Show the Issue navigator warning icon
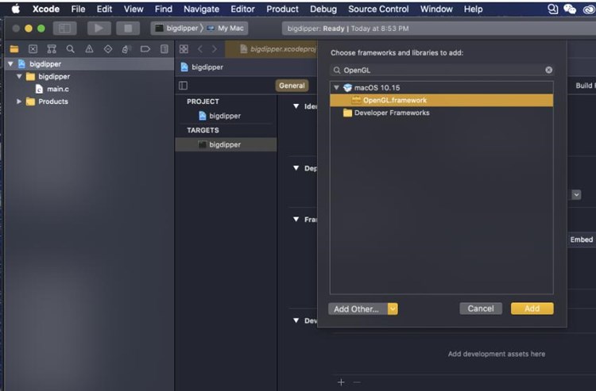596x391 pixels. (89, 49)
